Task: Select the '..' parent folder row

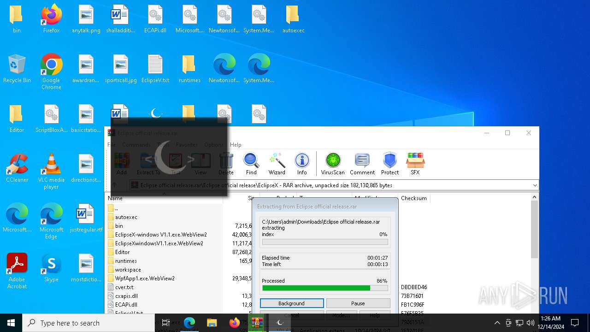Action: [165, 208]
